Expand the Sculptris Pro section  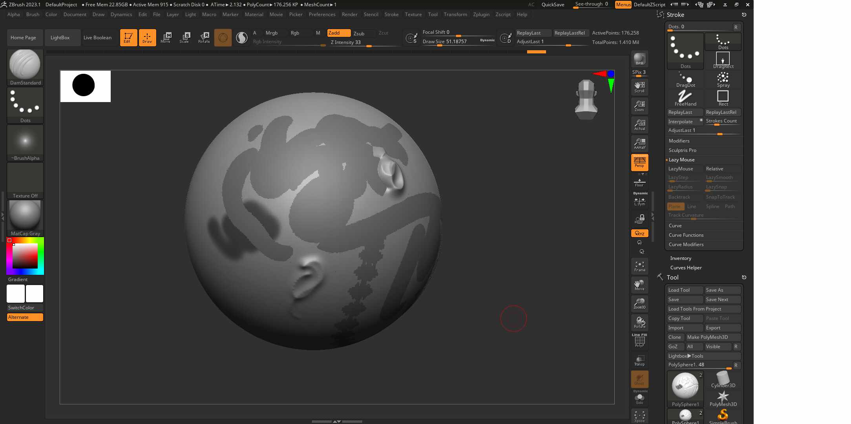click(x=683, y=150)
